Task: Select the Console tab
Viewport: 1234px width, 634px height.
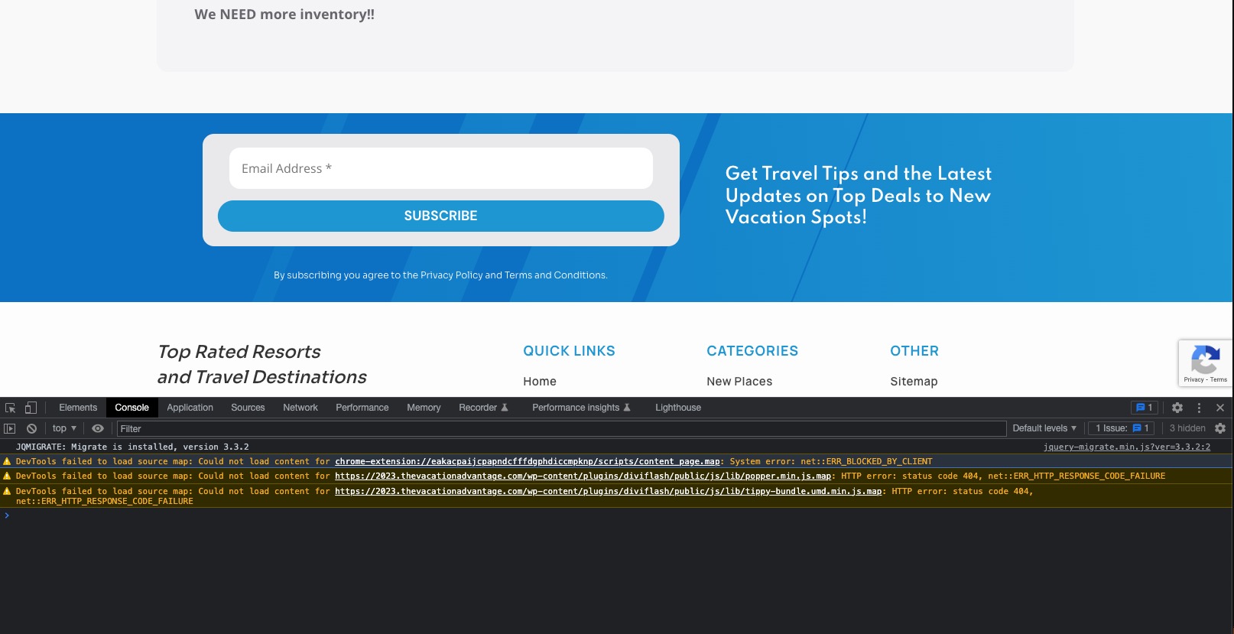Action: 132,408
